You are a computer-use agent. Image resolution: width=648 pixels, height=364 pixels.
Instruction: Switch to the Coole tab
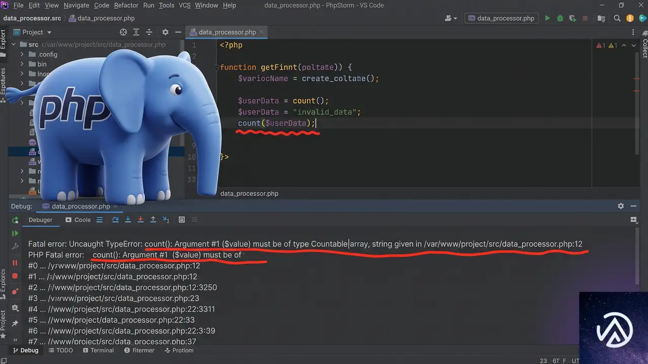[x=78, y=220]
